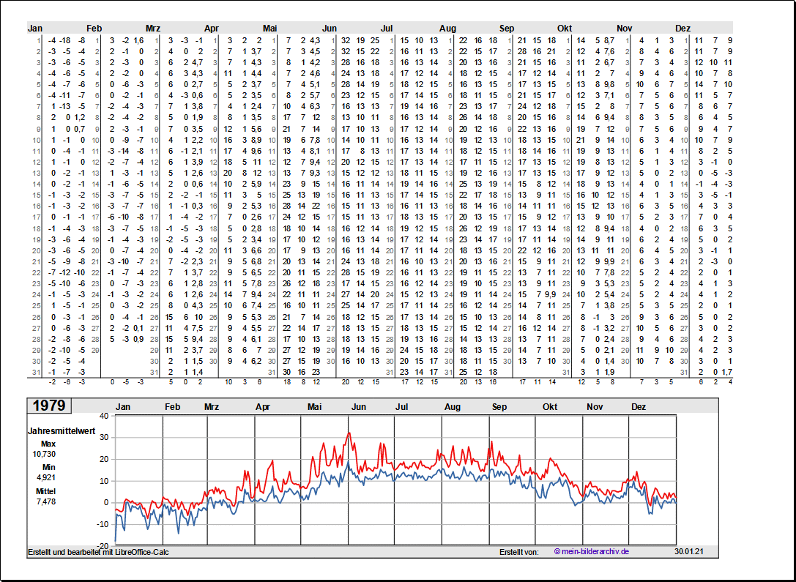This screenshot has height=582, width=796.
Task: Click the Max value 10,730
Action: tap(44, 454)
